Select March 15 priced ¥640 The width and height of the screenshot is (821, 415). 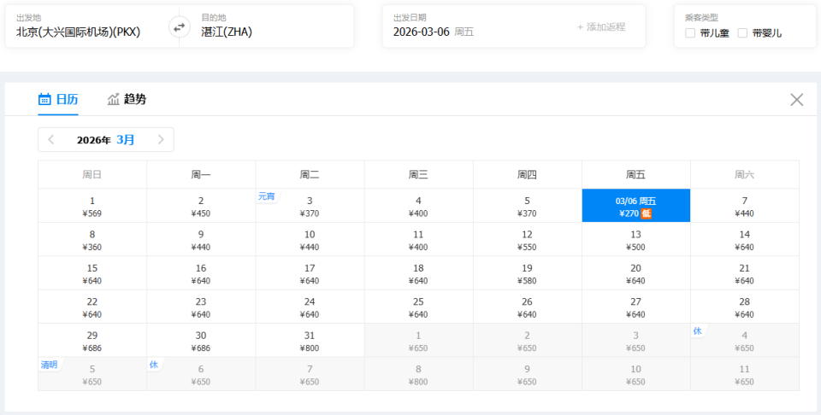point(92,273)
